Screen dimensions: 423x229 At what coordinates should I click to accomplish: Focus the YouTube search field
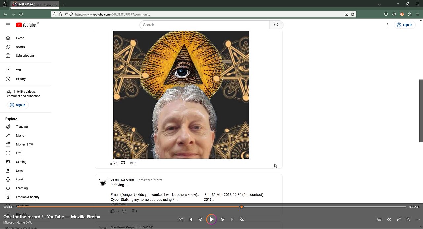205,25
